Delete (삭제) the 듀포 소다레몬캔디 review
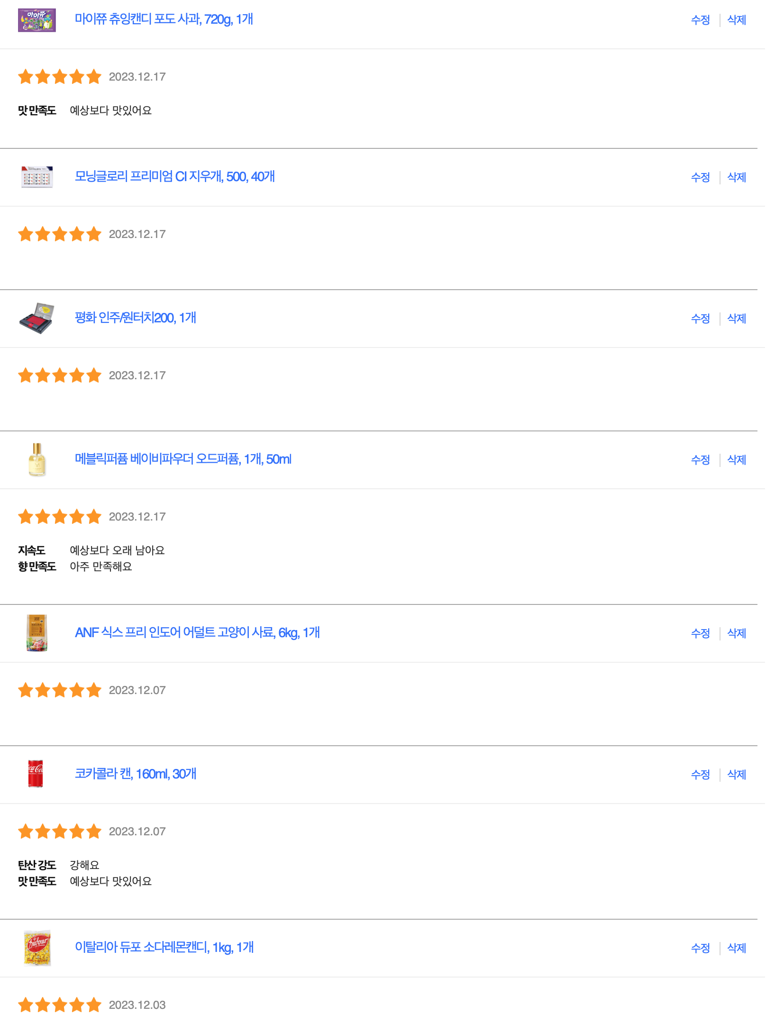The height and width of the screenshot is (1024, 766). click(737, 948)
